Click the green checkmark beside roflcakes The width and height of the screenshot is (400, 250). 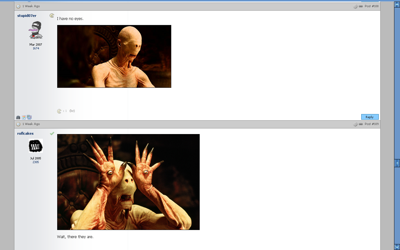52,133
